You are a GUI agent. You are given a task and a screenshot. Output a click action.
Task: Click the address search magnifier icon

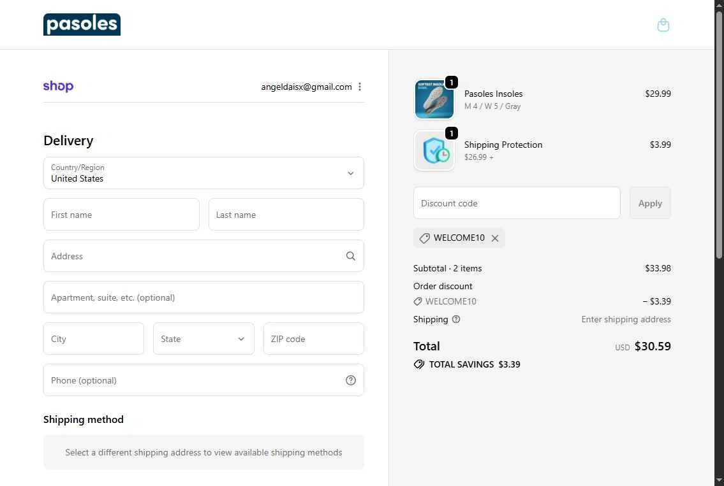(x=350, y=256)
